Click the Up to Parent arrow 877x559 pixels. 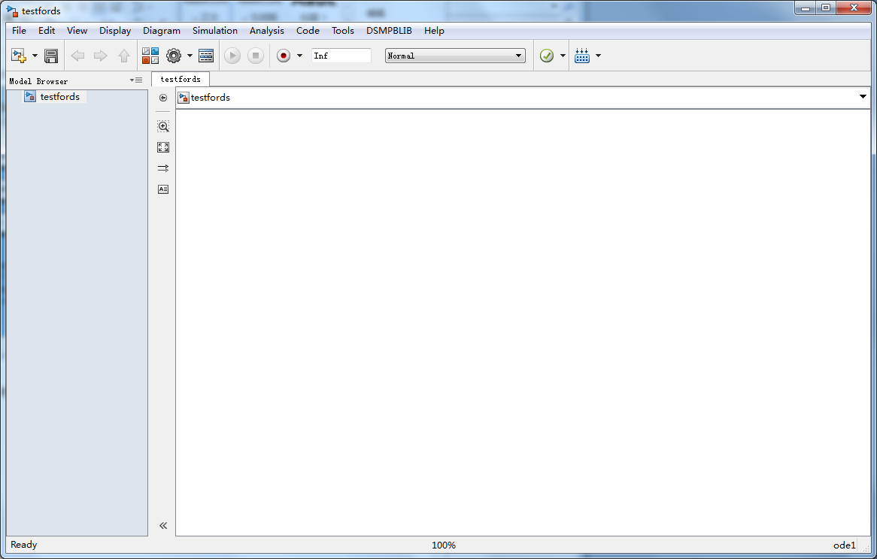(123, 56)
